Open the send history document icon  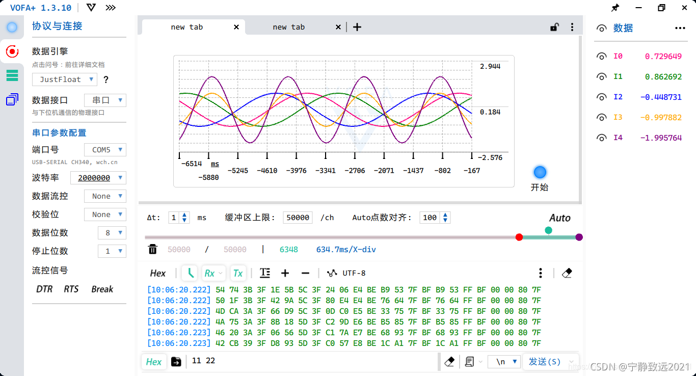[x=470, y=361]
